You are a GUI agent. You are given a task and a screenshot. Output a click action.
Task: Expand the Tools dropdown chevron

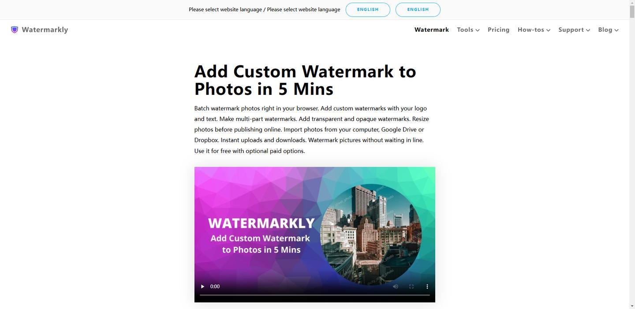coord(478,30)
